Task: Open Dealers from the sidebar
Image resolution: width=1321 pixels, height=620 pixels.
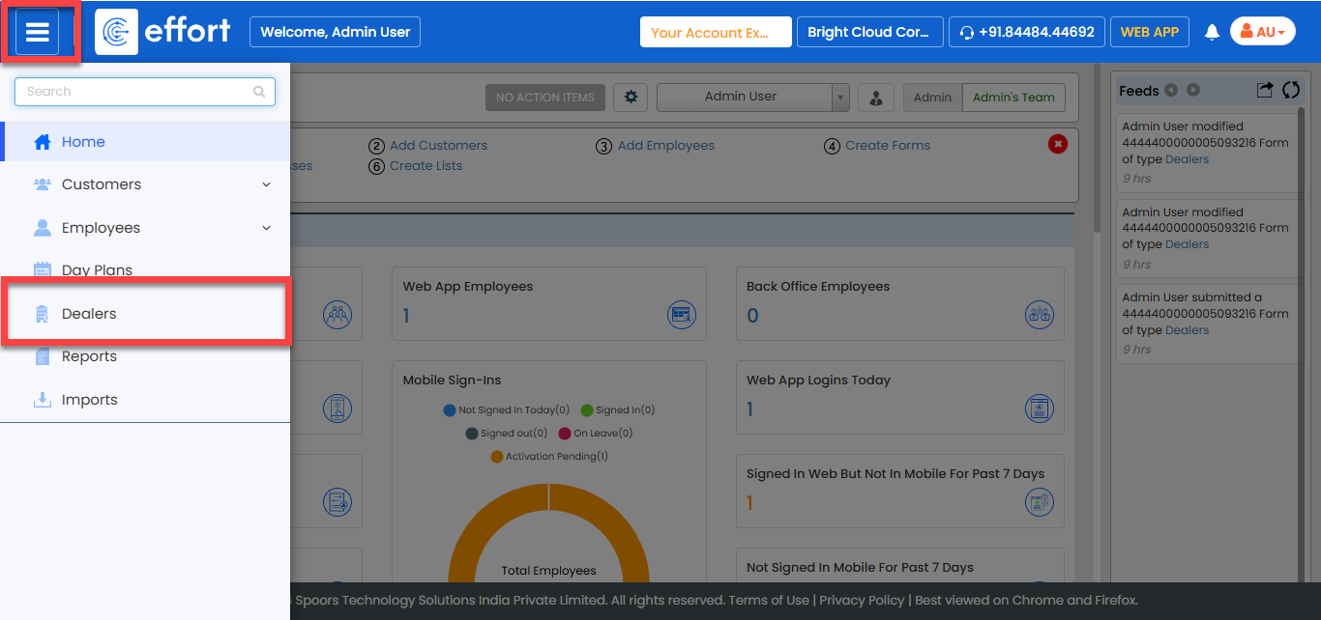Action: (89, 314)
